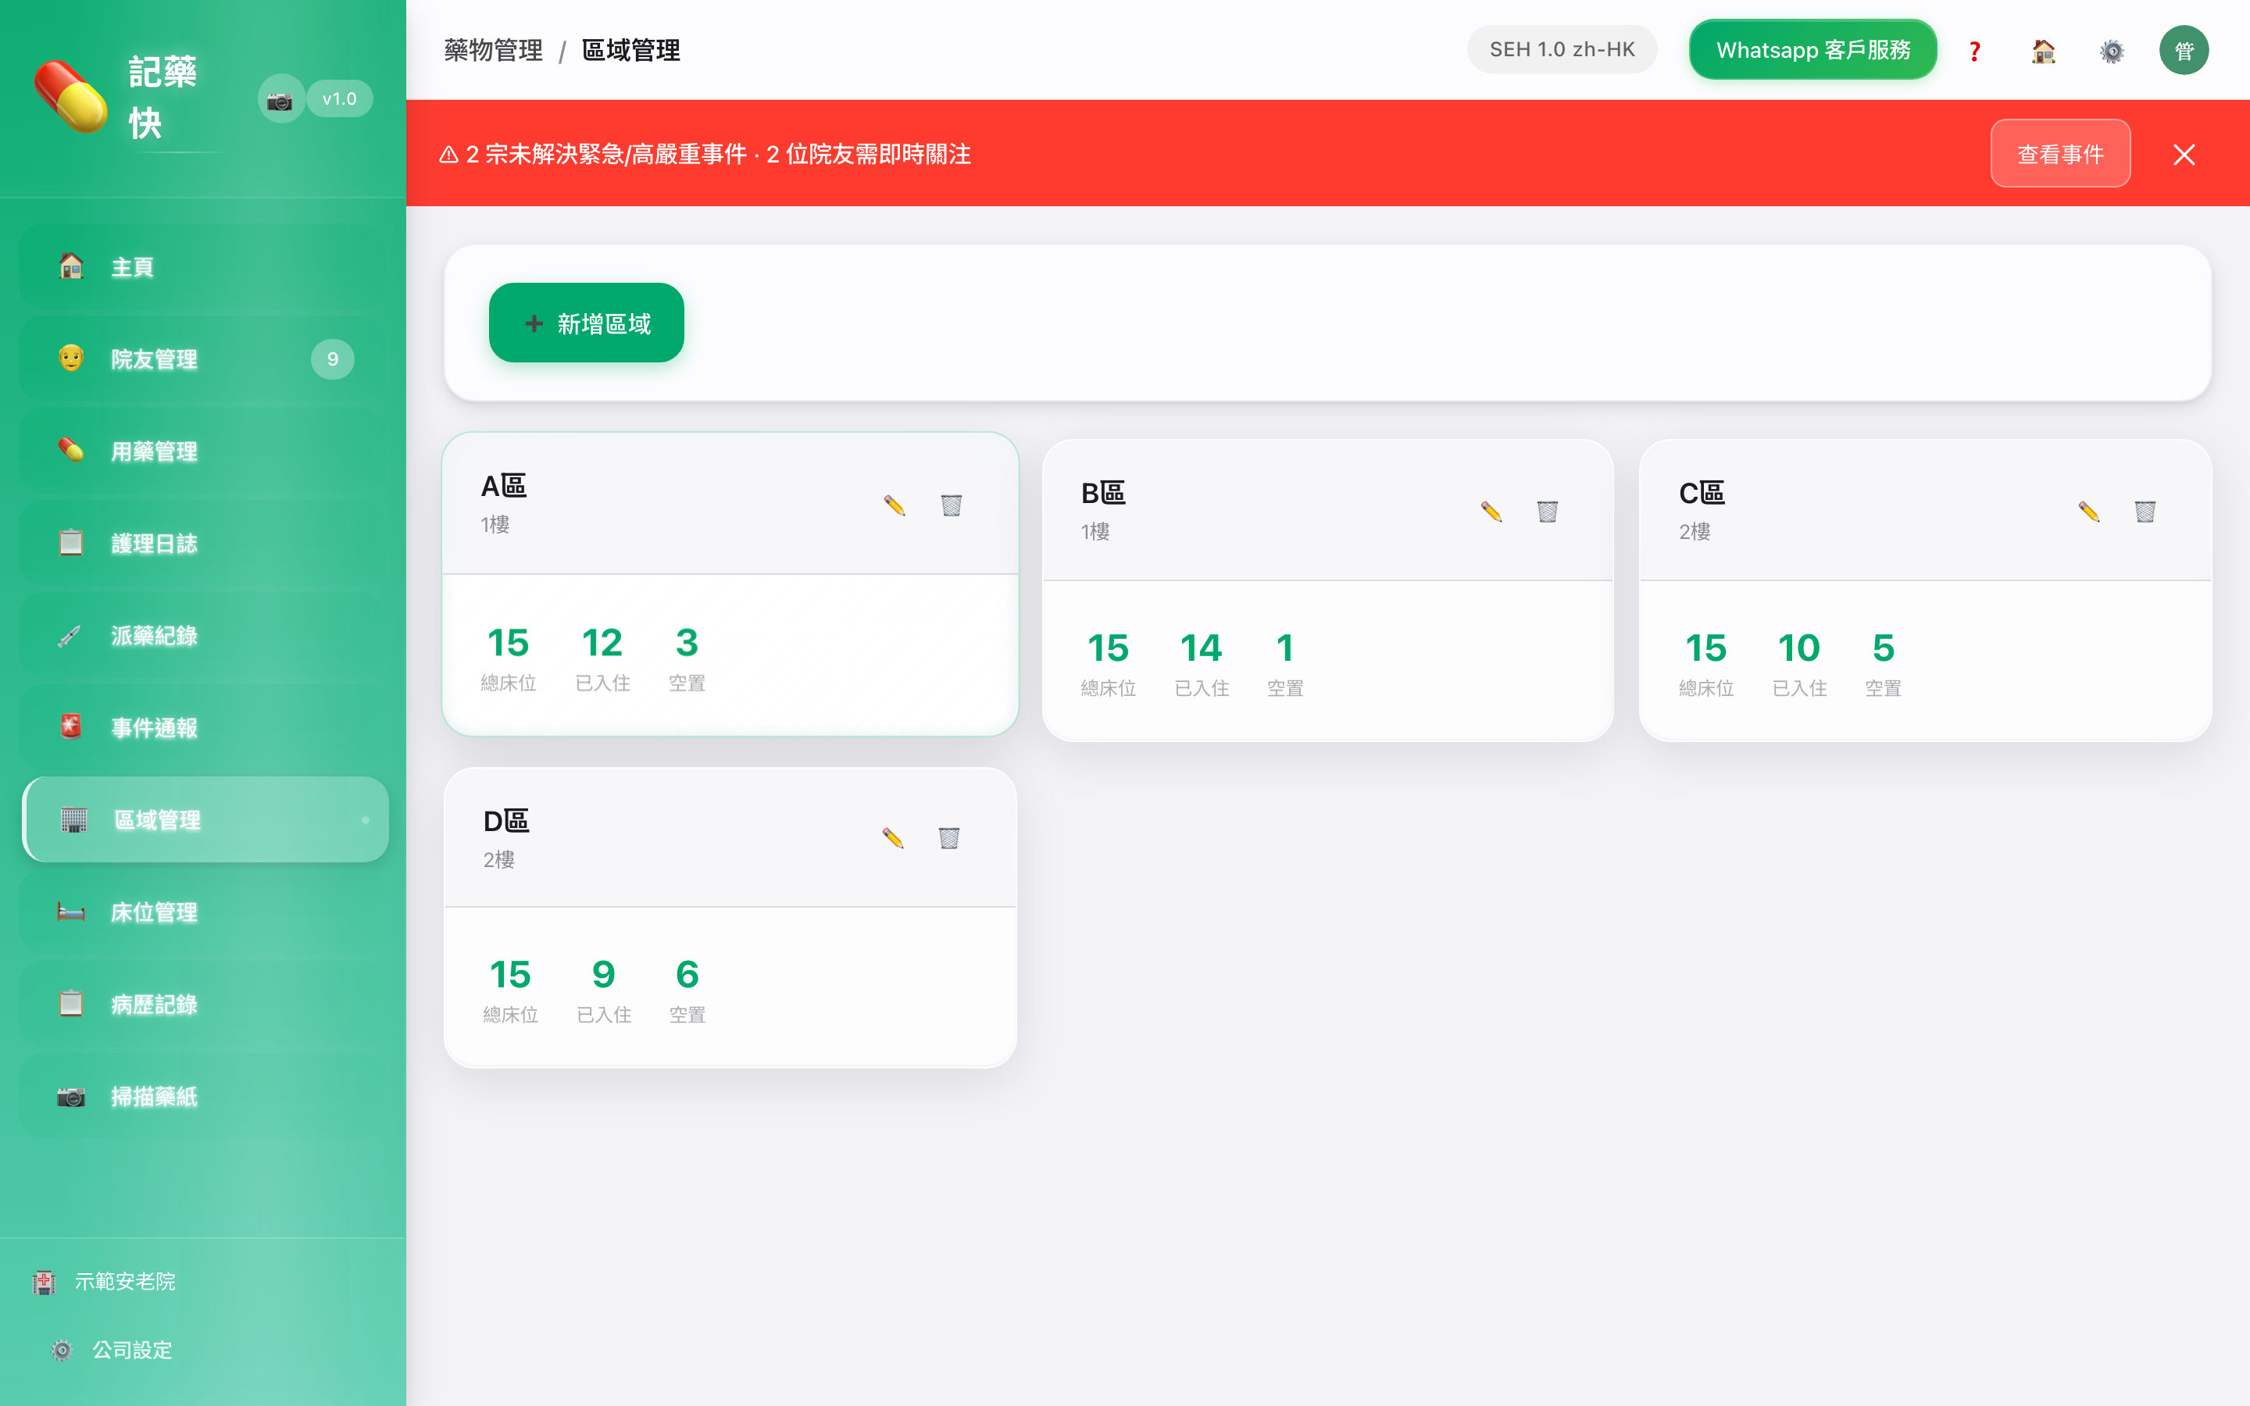Screen dimensions: 2250x1406
Task: Click the gear icon beside 公司設定
Action: click(62, 1351)
